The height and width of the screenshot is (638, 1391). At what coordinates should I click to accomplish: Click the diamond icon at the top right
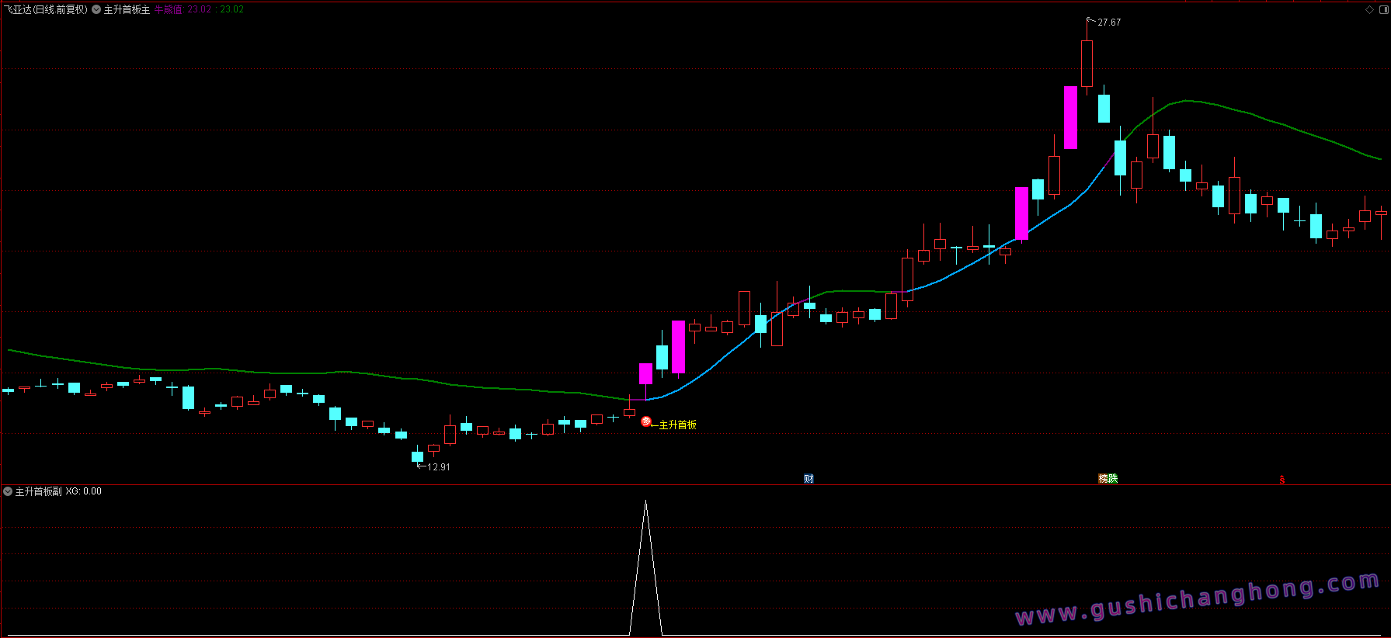point(1369,9)
